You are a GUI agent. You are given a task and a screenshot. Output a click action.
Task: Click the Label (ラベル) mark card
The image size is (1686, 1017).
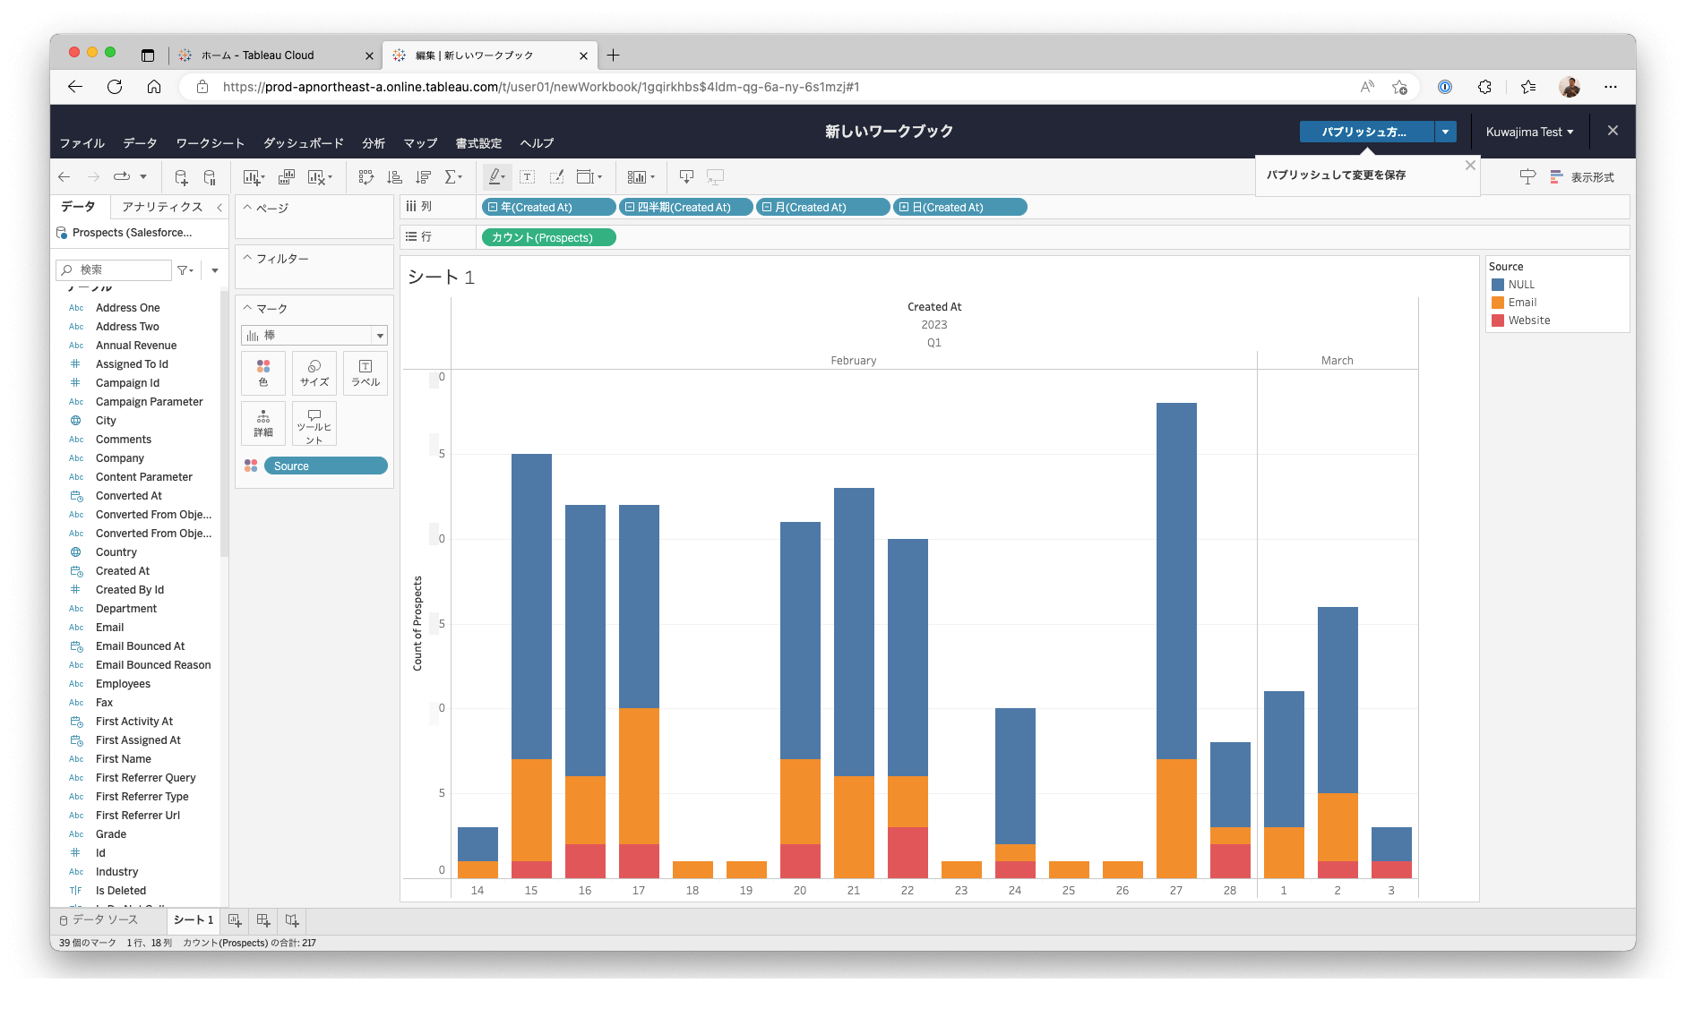[x=366, y=373]
